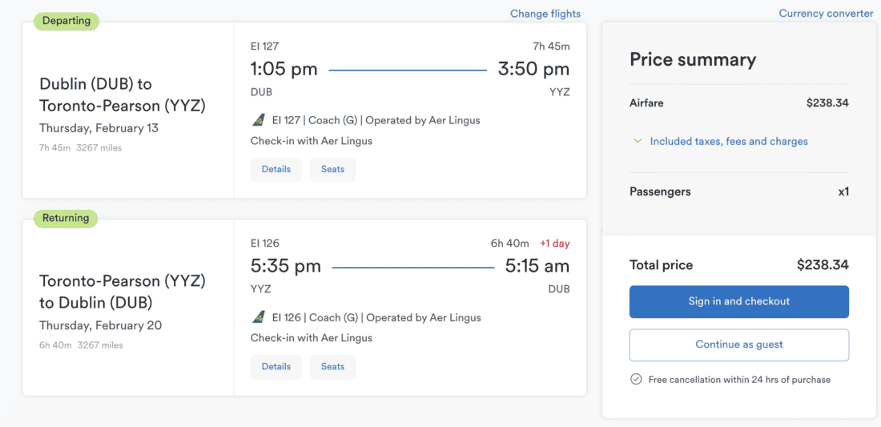Show Details for the returning flight EI 126
881x427 pixels.
click(x=276, y=367)
